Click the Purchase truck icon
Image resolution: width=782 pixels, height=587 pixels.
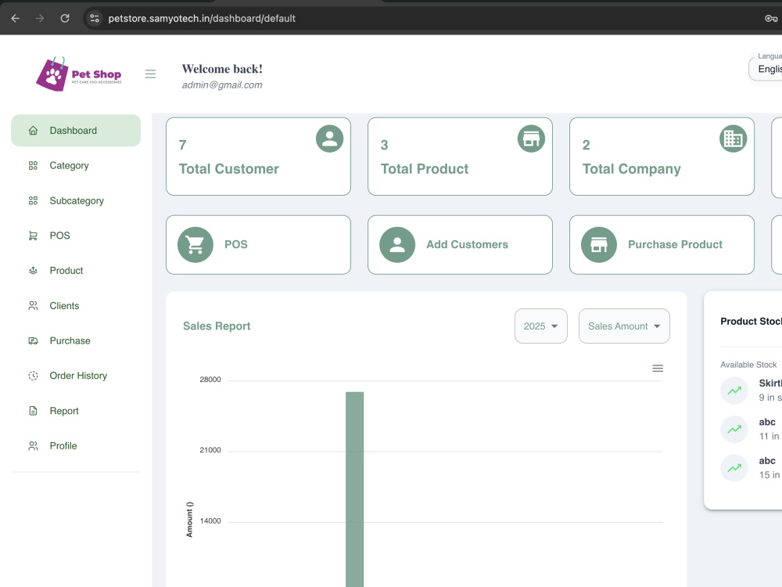click(x=33, y=341)
